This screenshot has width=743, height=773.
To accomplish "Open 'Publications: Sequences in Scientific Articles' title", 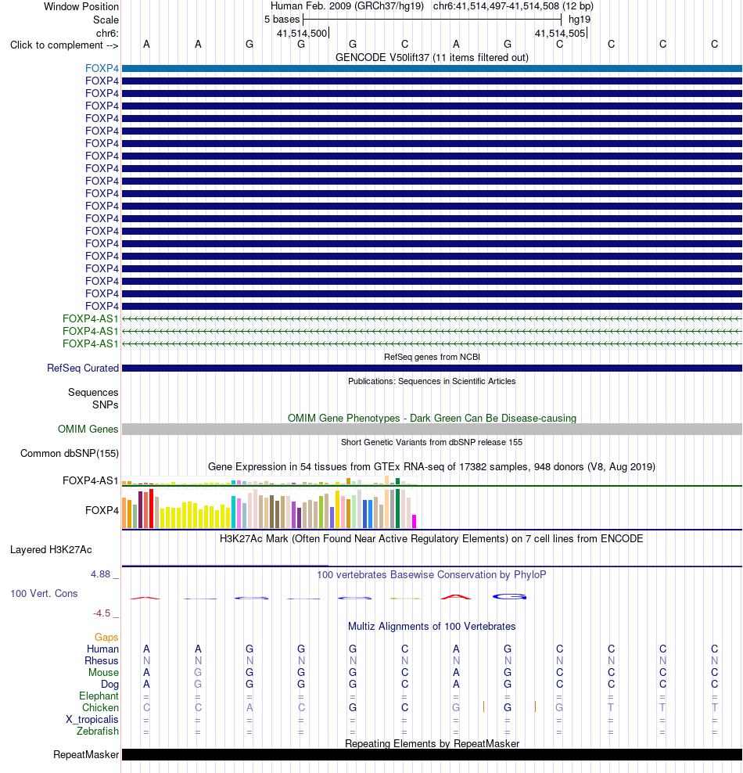I will pyautogui.click(x=432, y=381).
